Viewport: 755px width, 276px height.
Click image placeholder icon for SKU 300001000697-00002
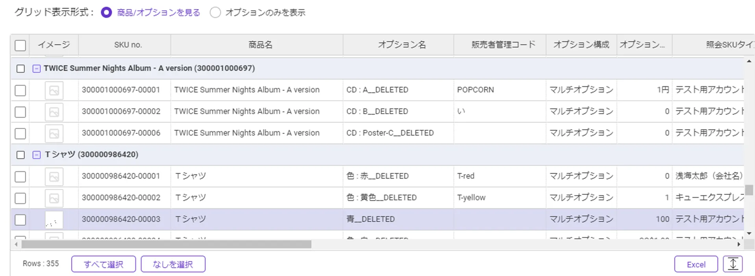pos(54,112)
